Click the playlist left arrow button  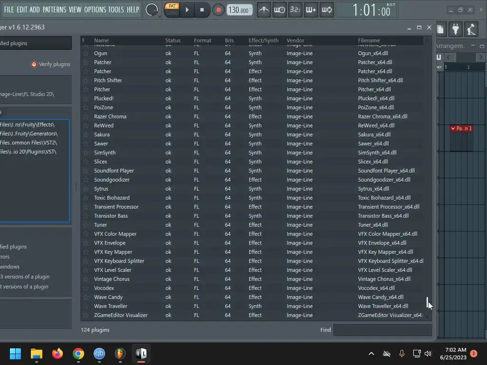448,57
